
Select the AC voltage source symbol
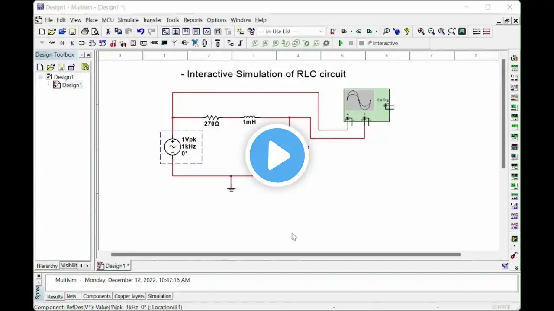coord(172,147)
